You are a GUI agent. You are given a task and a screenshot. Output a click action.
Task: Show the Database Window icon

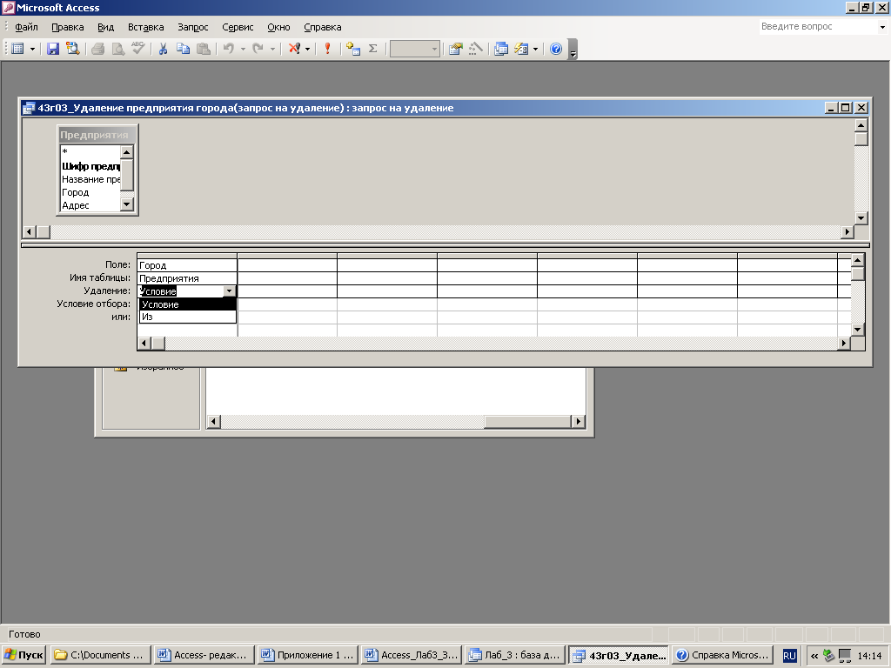click(x=500, y=49)
